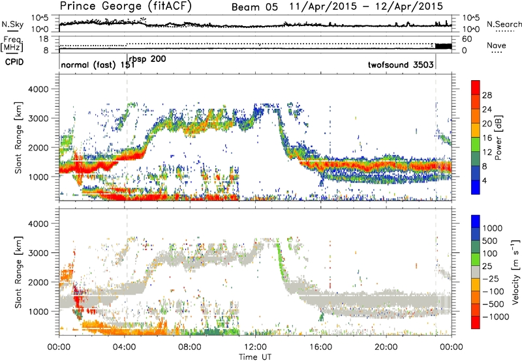Click the 16:00 time tick label
Screen dimensions: 522x361
(320, 347)
